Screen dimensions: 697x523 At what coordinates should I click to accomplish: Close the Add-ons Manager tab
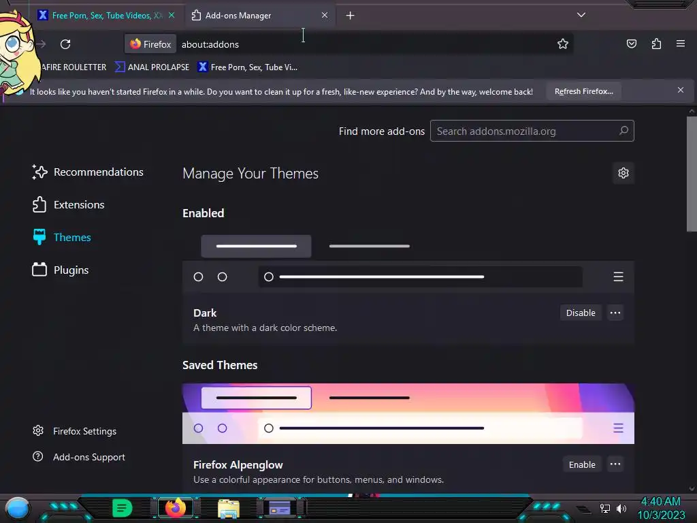point(325,15)
